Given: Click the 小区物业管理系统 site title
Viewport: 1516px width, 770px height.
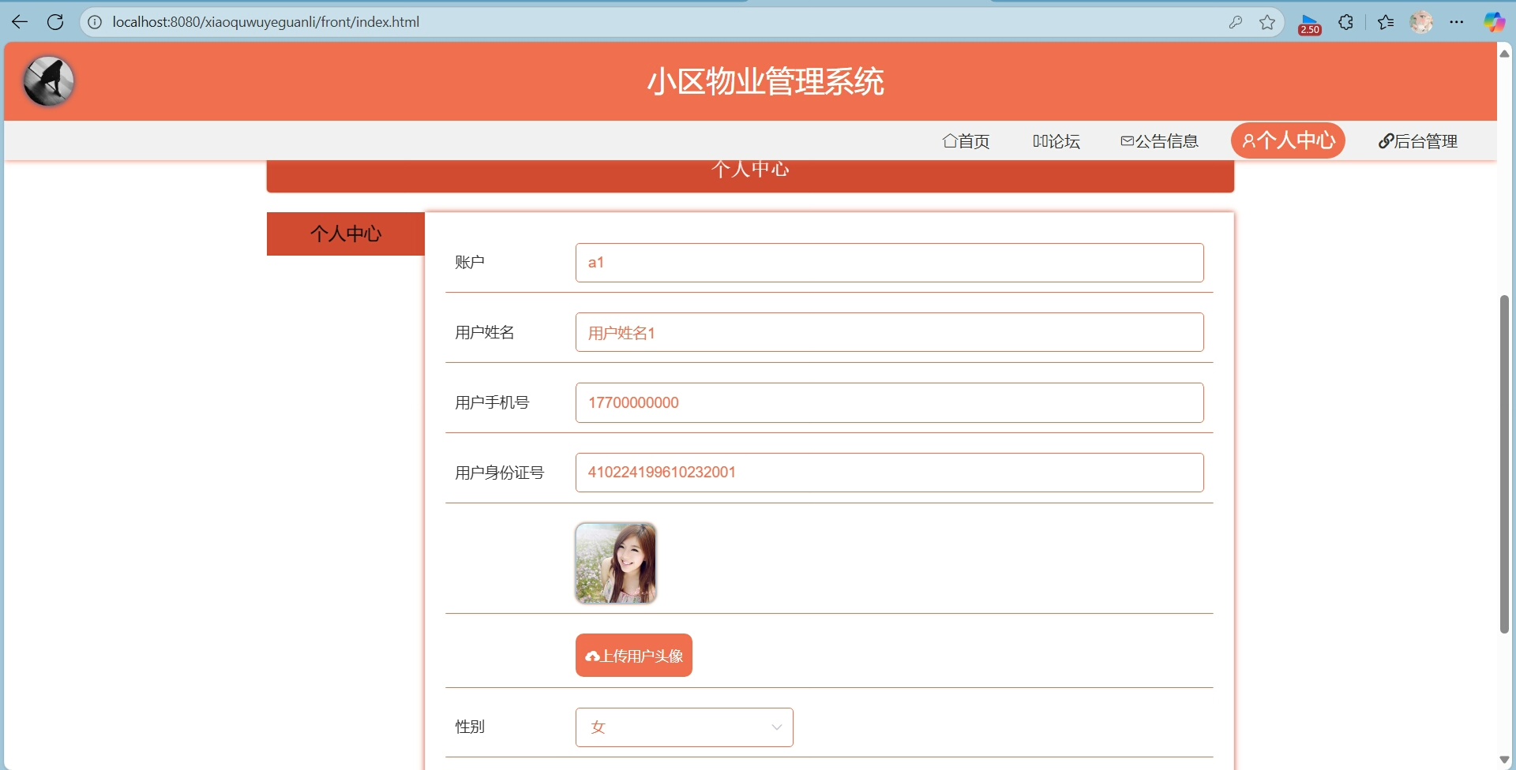Looking at the screenshot, I should [x=765, y=81].
